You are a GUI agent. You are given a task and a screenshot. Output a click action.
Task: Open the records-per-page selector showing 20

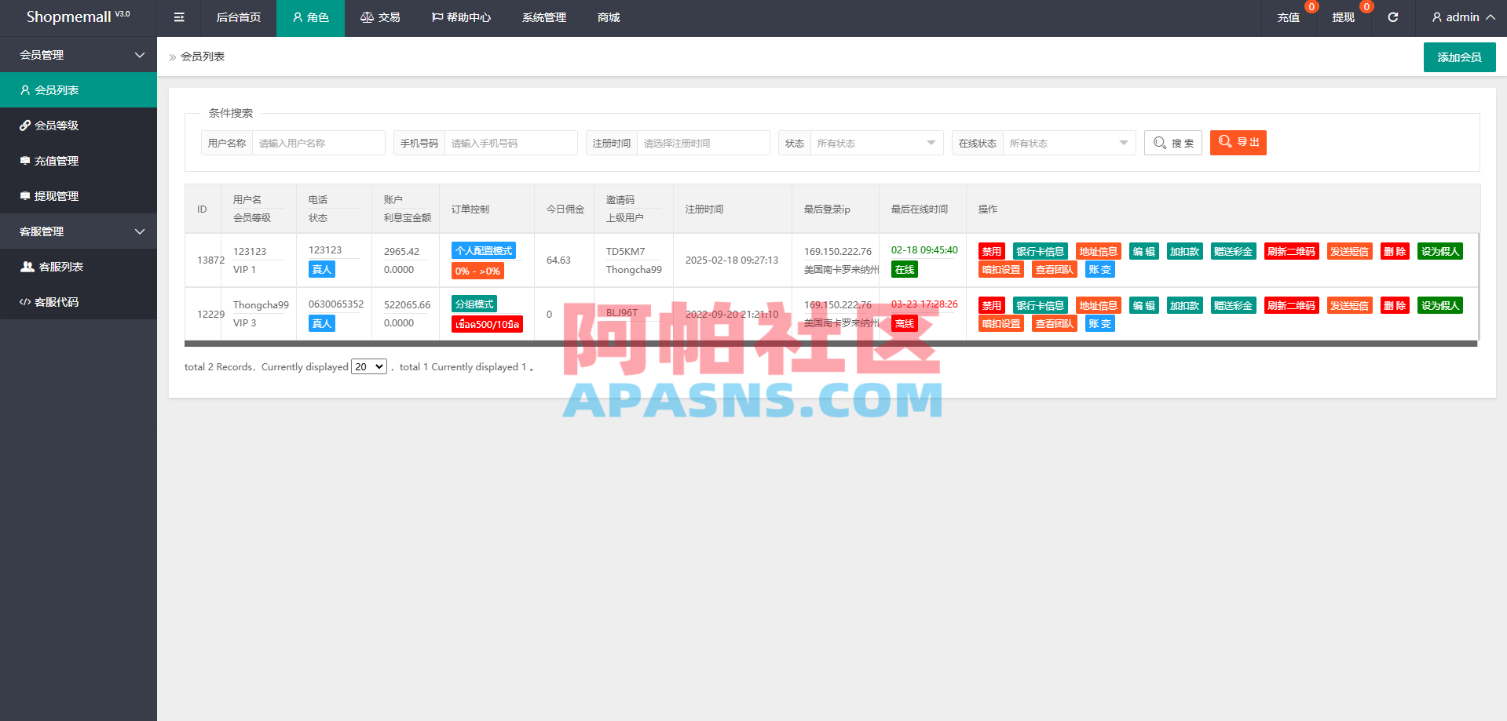pos(368,366)
